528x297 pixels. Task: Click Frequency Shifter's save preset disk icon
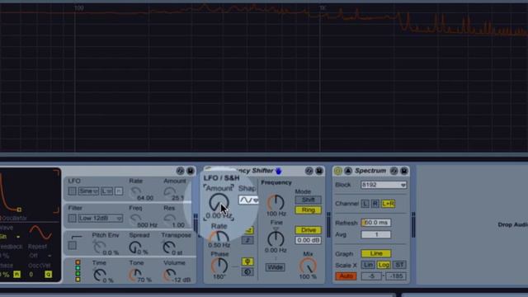[319, 171]
